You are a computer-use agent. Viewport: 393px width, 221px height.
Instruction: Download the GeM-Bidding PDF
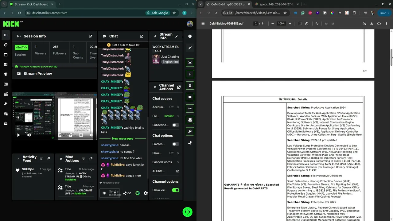tap(372, 24)
